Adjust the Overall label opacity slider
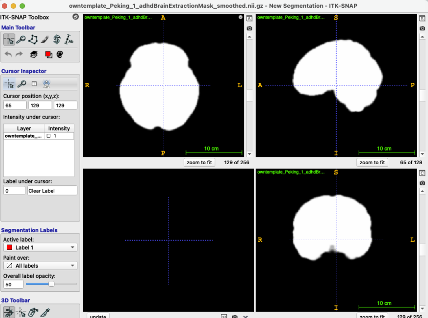428x318 pixels. (51, 284)
